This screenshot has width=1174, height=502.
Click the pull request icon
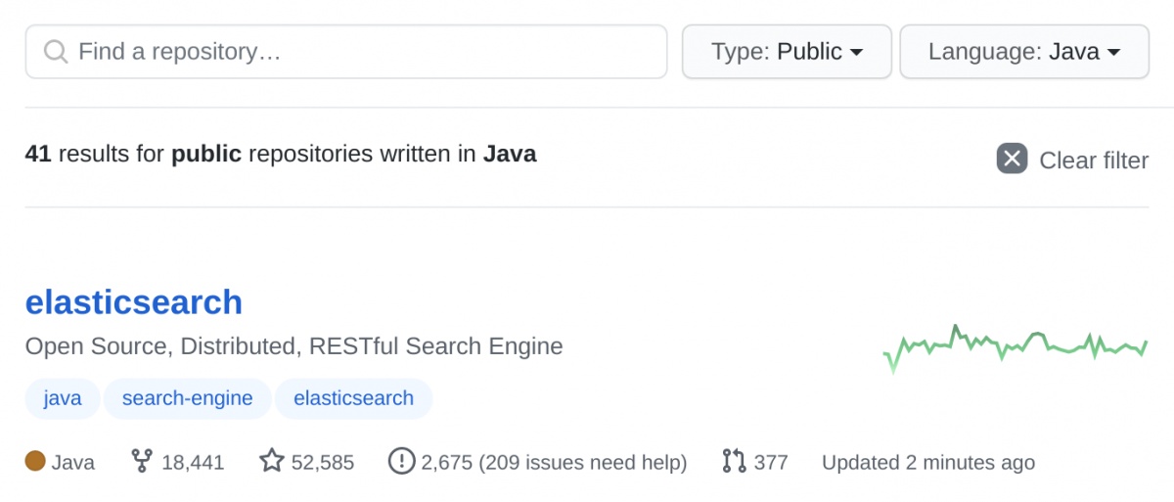[734, 462]
